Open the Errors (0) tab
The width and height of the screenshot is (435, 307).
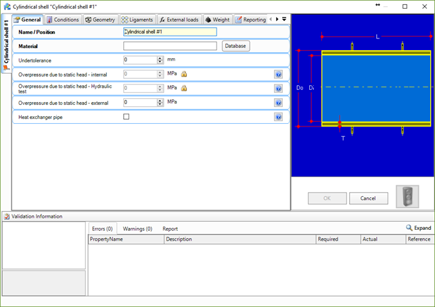point(102,229)
